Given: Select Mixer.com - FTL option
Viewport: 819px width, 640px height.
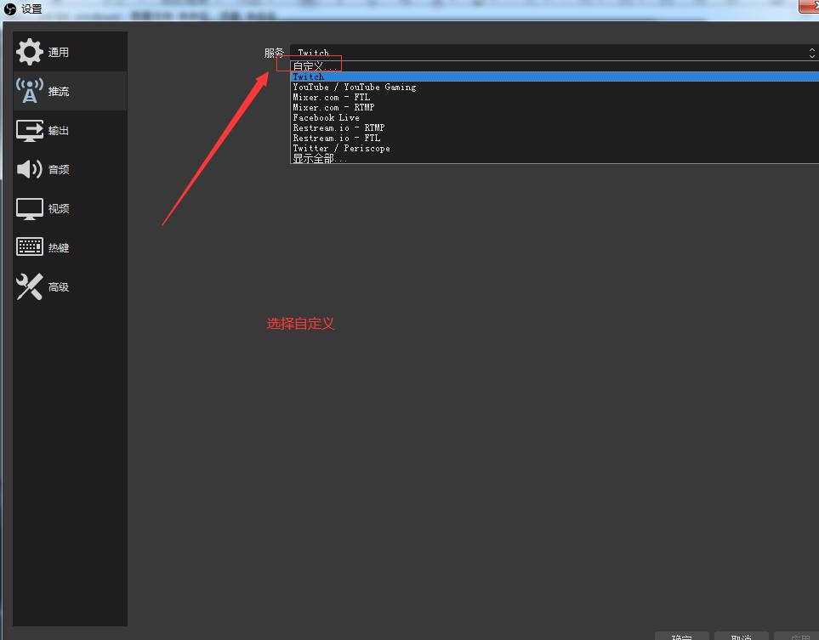Looking at the screenshot, I should point(332,97).
